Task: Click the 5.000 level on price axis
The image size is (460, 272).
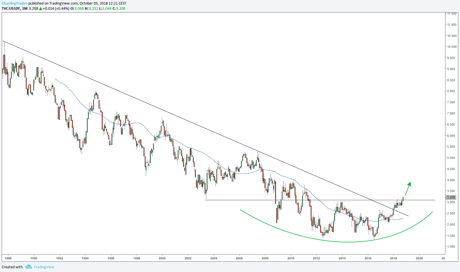Action: [452, 158]
